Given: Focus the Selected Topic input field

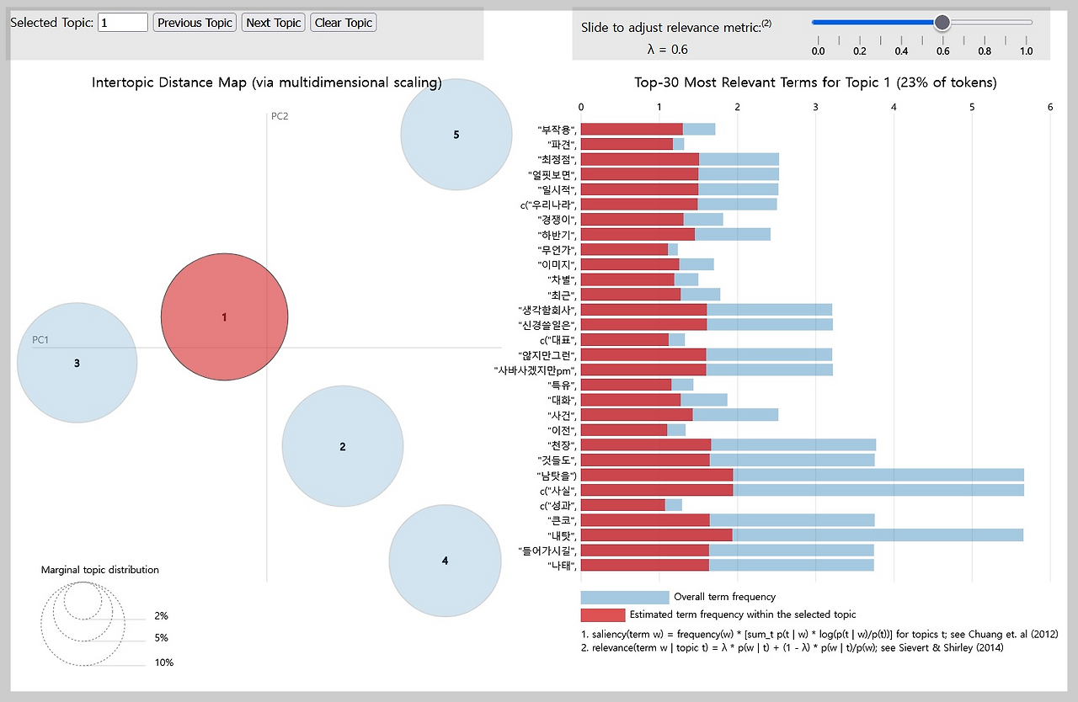Looking at the screenshot, I should (x=123, y=23).
